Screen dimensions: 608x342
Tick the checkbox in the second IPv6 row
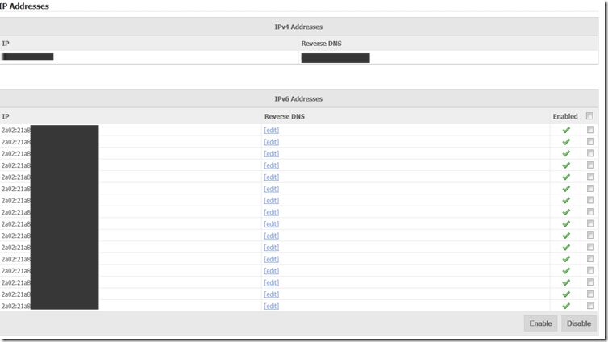(x=590, y=141)
